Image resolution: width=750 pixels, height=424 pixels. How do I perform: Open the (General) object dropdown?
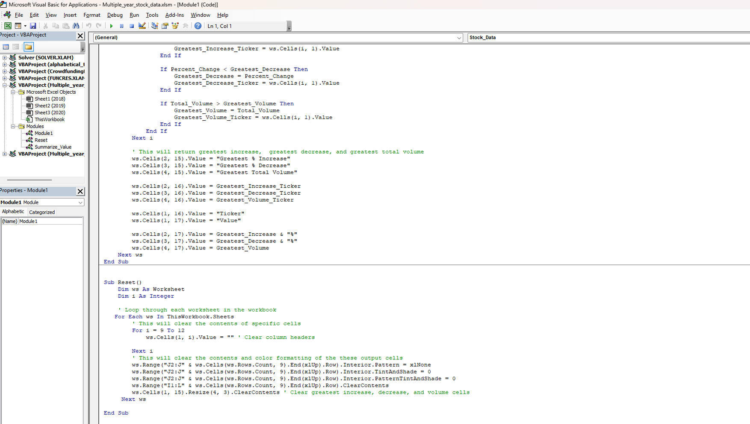click(x=459, y=38)
